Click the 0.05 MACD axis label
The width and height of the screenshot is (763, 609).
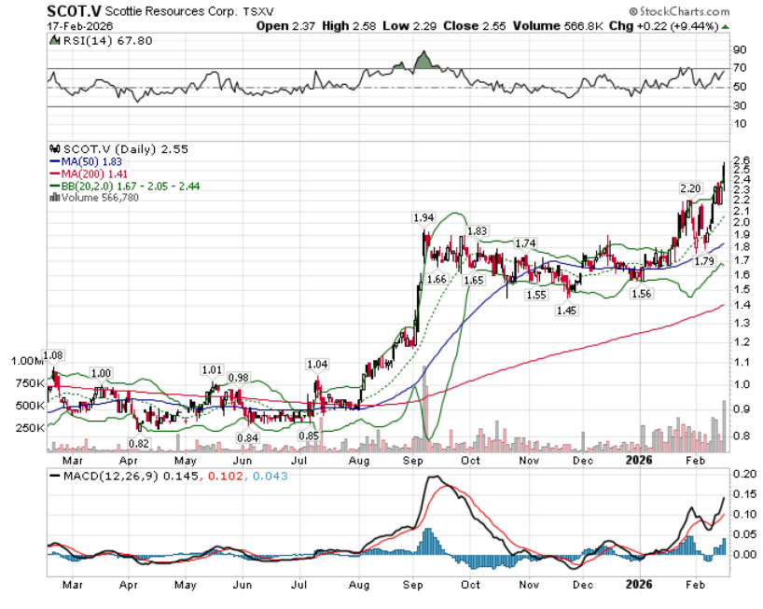tap(745, 534)
